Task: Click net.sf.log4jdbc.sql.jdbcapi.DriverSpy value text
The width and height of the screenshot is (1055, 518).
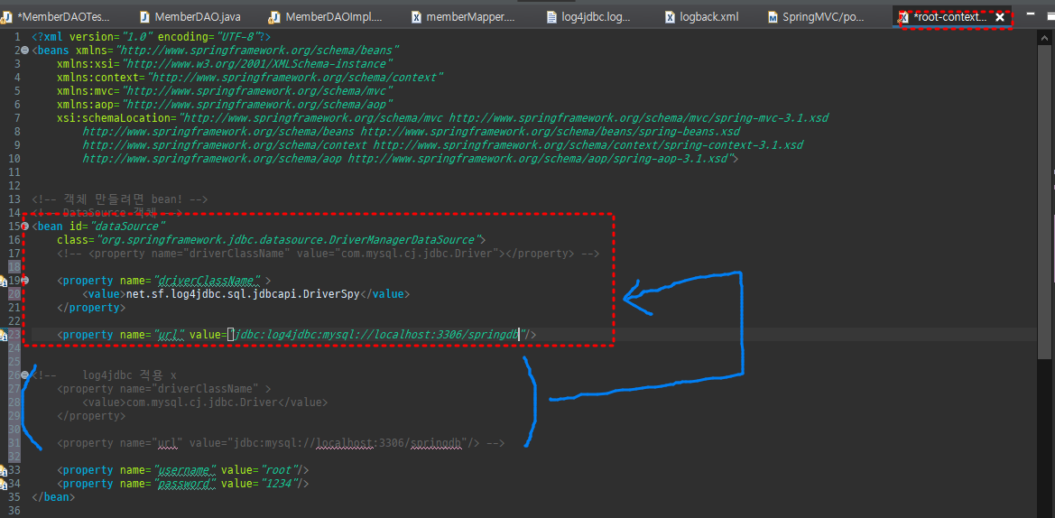Action: (x=243, y=294)
